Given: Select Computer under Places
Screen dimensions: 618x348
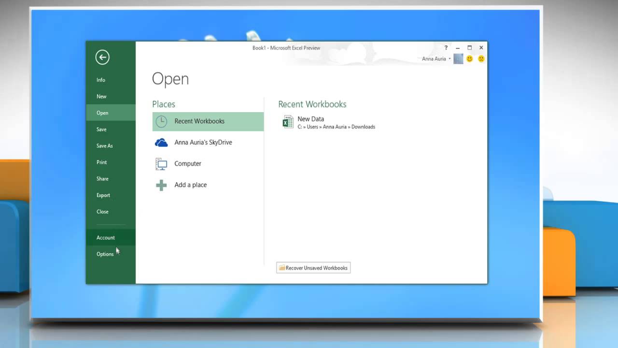Looking at the screenshot, I should point(208,164).
